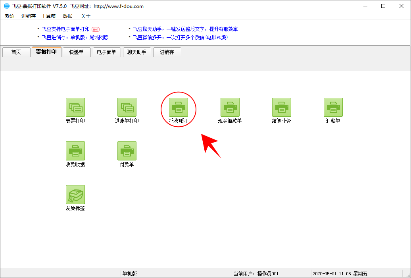The height and width of the screenshot is (278, 411).
Task: Open the 进账单打印 icon
Action: click(x=127, y=107)
